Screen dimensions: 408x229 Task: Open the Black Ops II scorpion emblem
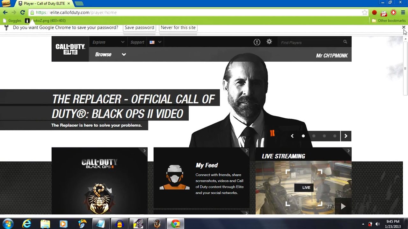pyautogui.click(x=99, y=199)
